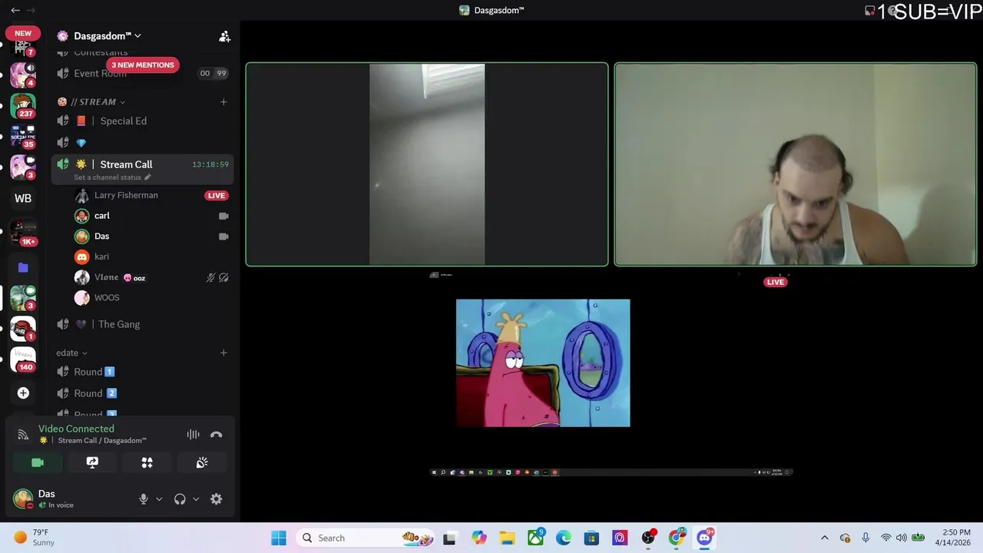
Task: Open the server with 140 badge
Action: pyautogui.click(x=23, y=359)
